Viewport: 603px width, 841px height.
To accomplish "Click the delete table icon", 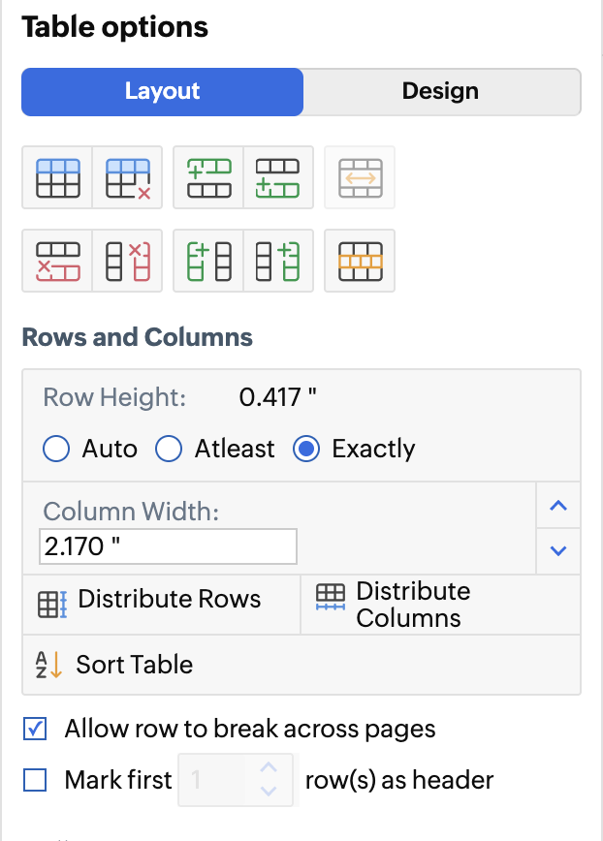I will (x=127, y=177).
